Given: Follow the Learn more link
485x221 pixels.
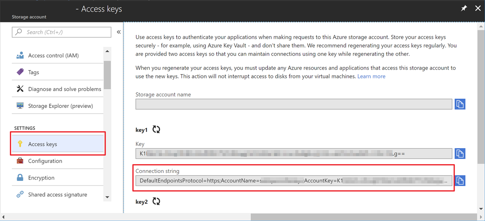Looking at the screenshot, I should click(x=371, y=76).
